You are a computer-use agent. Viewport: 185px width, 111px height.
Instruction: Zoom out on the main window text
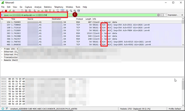click(71, 11)
